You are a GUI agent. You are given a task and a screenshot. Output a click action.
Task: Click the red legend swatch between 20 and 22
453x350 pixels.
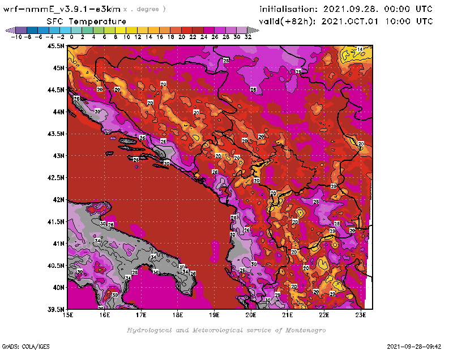pos(187,30)
